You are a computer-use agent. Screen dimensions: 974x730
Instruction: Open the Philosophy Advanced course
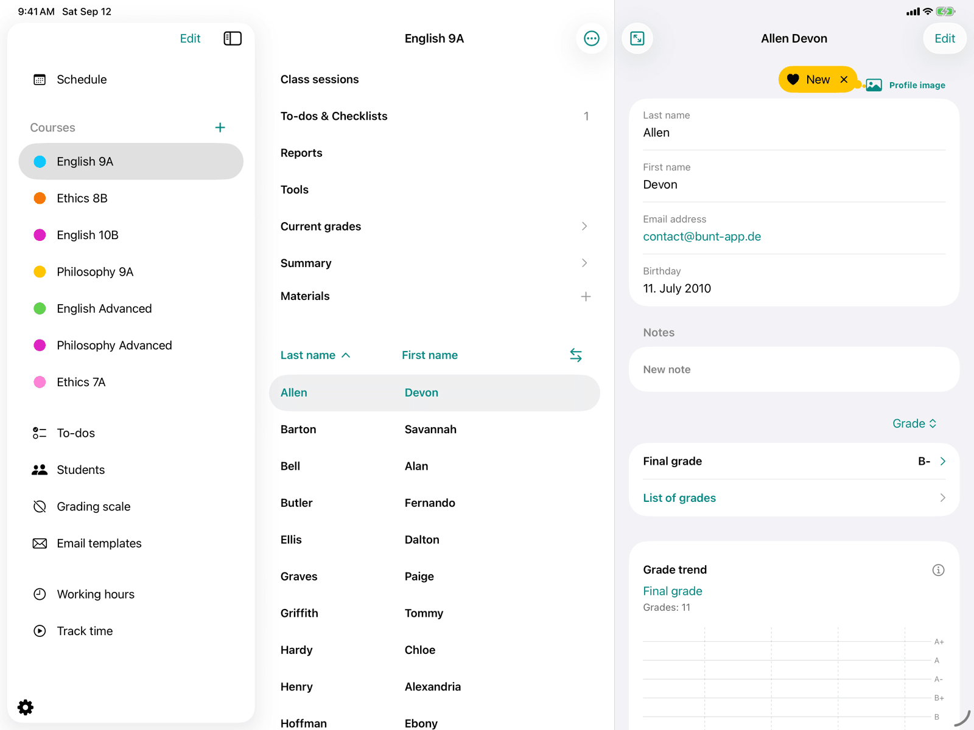tap(131, 346)
